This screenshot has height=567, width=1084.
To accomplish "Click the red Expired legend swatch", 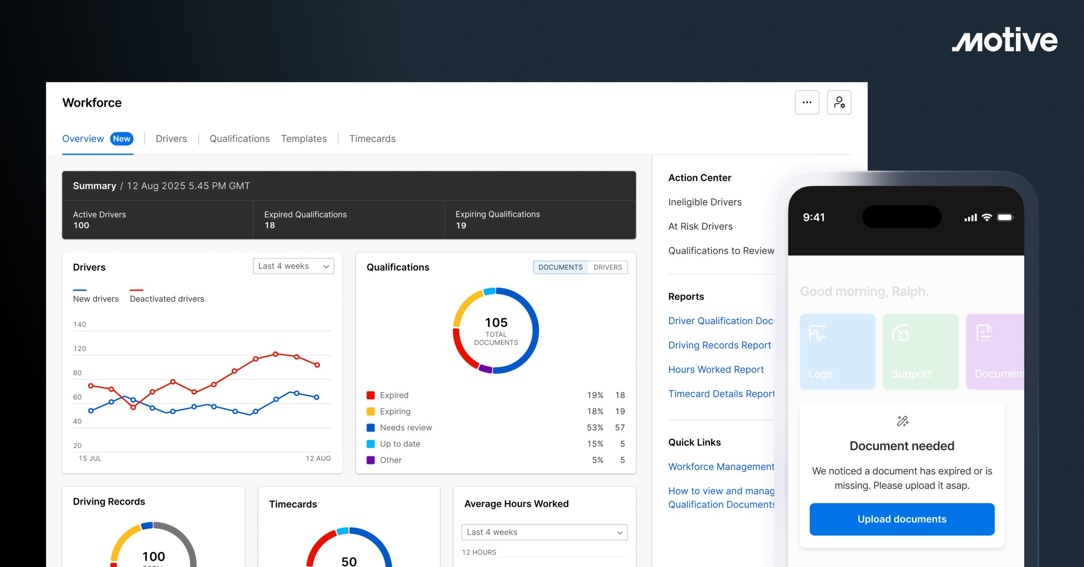I will (371, 395).
